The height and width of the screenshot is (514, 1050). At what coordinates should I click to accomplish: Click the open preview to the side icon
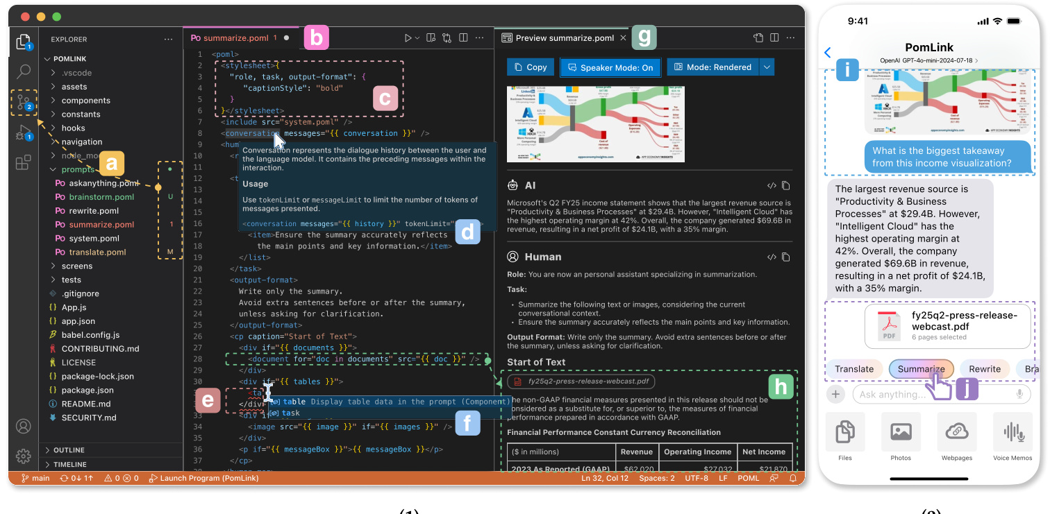(x=431, y=38)
